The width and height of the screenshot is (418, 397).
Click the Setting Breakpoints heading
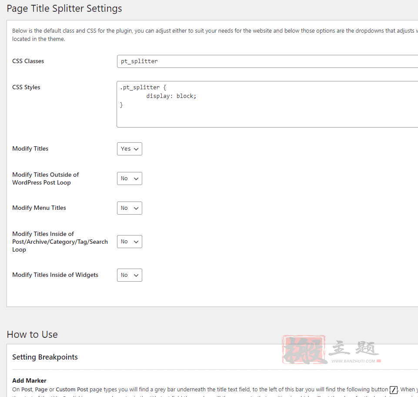(45, 357)
